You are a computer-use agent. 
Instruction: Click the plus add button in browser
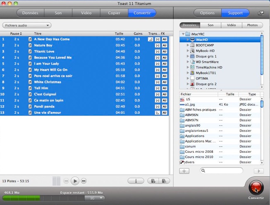(184, 171)
